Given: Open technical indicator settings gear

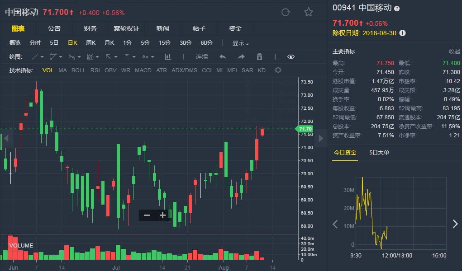Looking at the screenshot, I should (278, 70).
